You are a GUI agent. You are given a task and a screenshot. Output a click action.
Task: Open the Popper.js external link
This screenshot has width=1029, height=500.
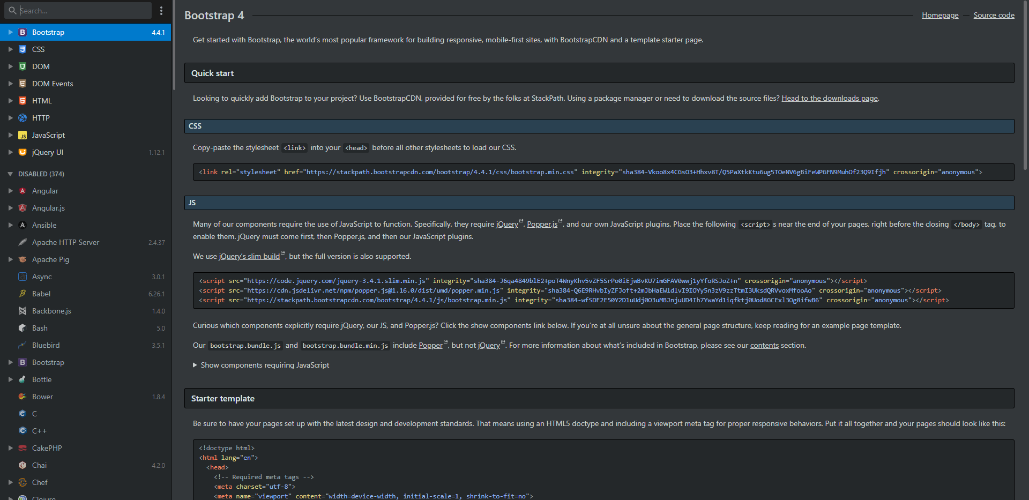point(542,224)
